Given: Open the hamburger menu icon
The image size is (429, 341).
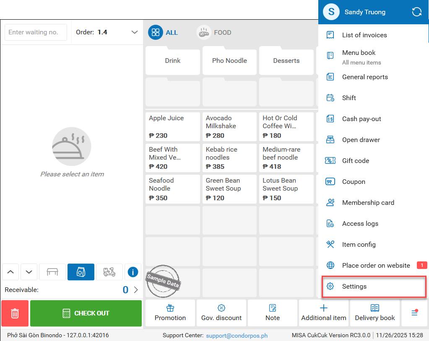Looking at the screenshot, I should coord(414,313).
